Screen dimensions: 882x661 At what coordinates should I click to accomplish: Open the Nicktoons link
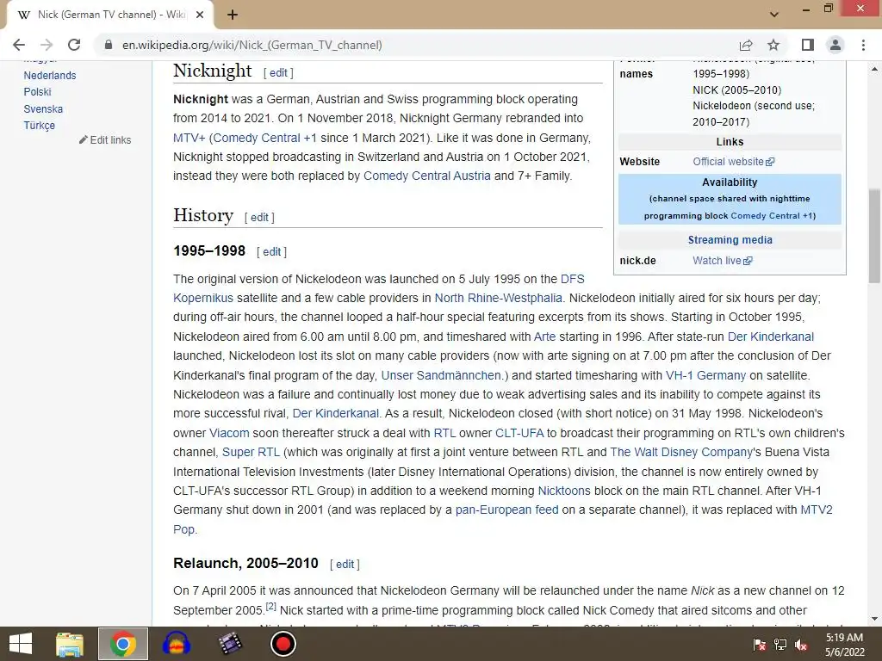pyautogui.click(x=564, y=491)
